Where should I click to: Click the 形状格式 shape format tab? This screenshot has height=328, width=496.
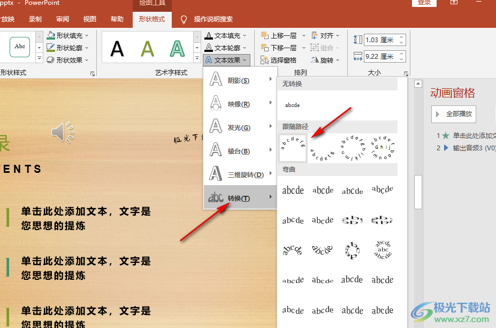[x=152, y=19]
